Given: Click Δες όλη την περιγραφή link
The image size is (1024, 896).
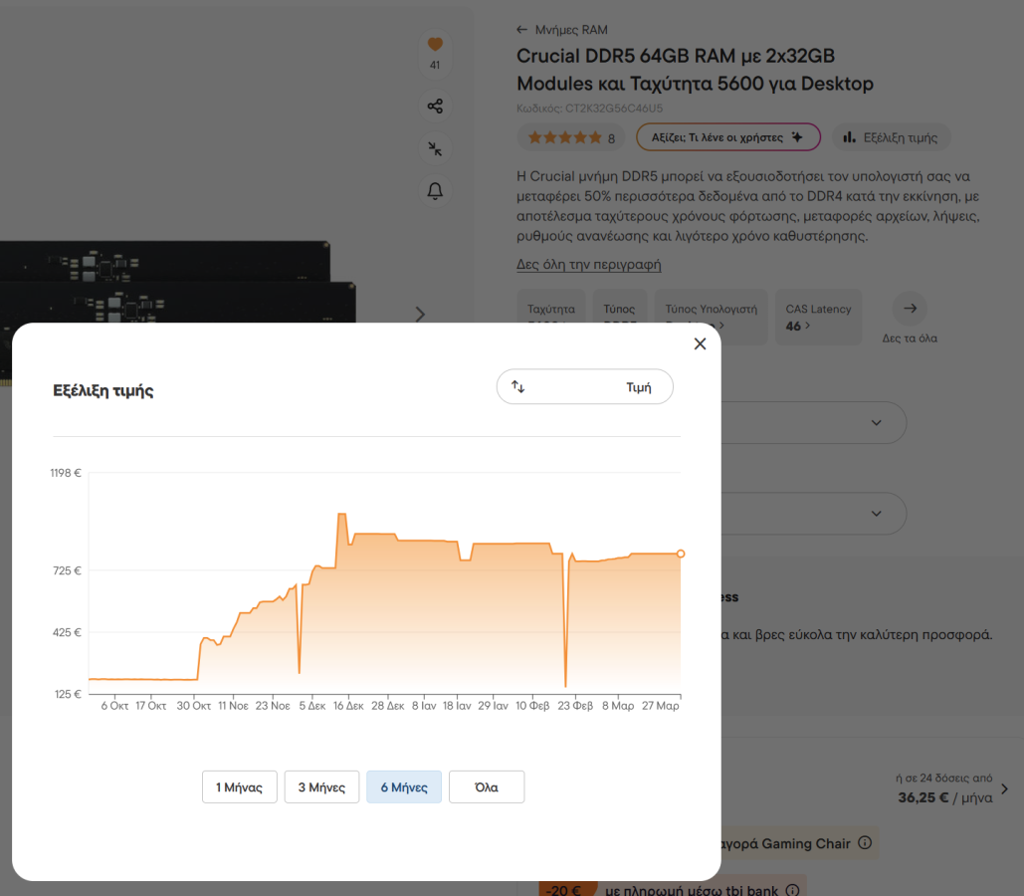Looking at the screenshot, I should (x=588, y=265).
